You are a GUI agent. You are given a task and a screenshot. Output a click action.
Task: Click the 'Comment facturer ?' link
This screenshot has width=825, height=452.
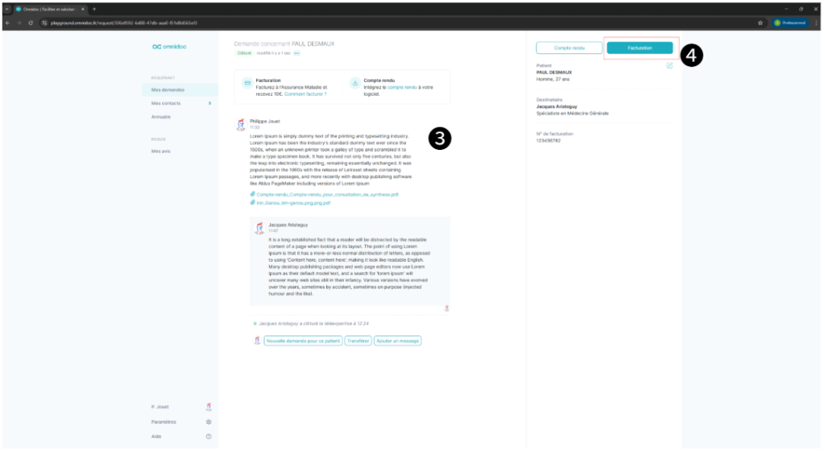(x=305, y=93)
